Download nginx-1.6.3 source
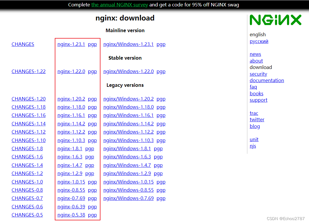Image resolution: width=309 pixels, height=223 pixels. [x=70, y=157]
